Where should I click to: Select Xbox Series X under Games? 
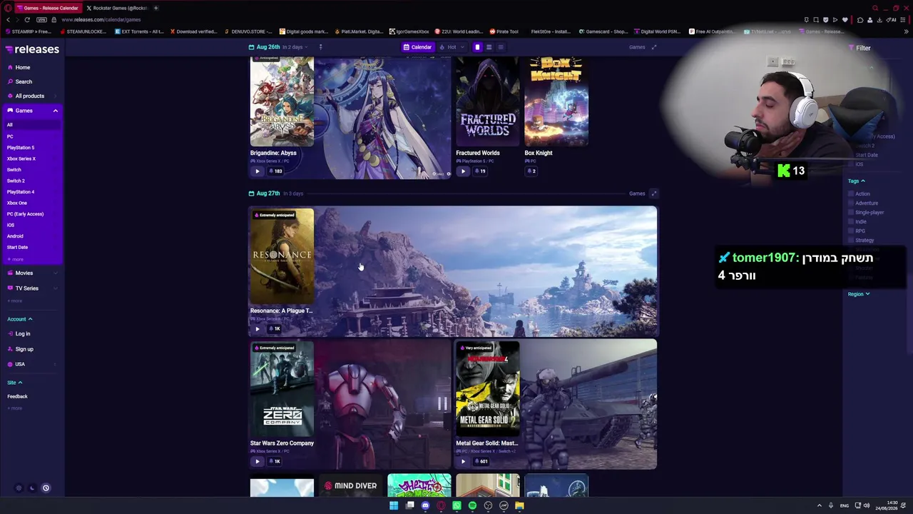pos(21,158)
